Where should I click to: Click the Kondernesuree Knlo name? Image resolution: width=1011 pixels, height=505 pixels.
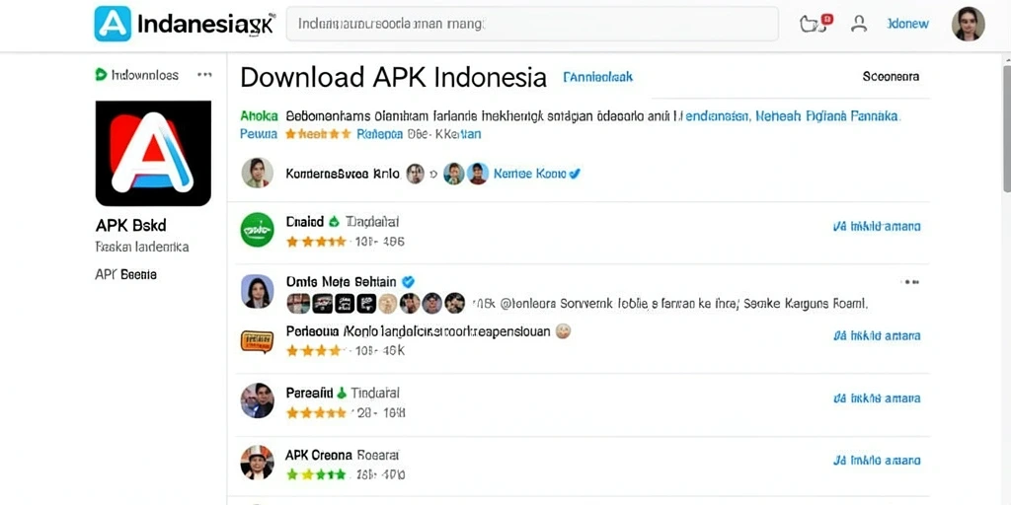[343, 174]
